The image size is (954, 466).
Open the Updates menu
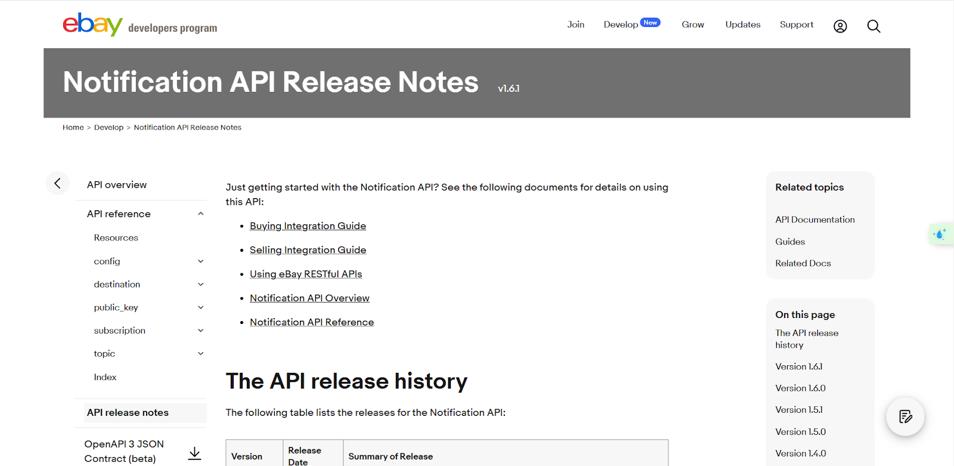743,24
